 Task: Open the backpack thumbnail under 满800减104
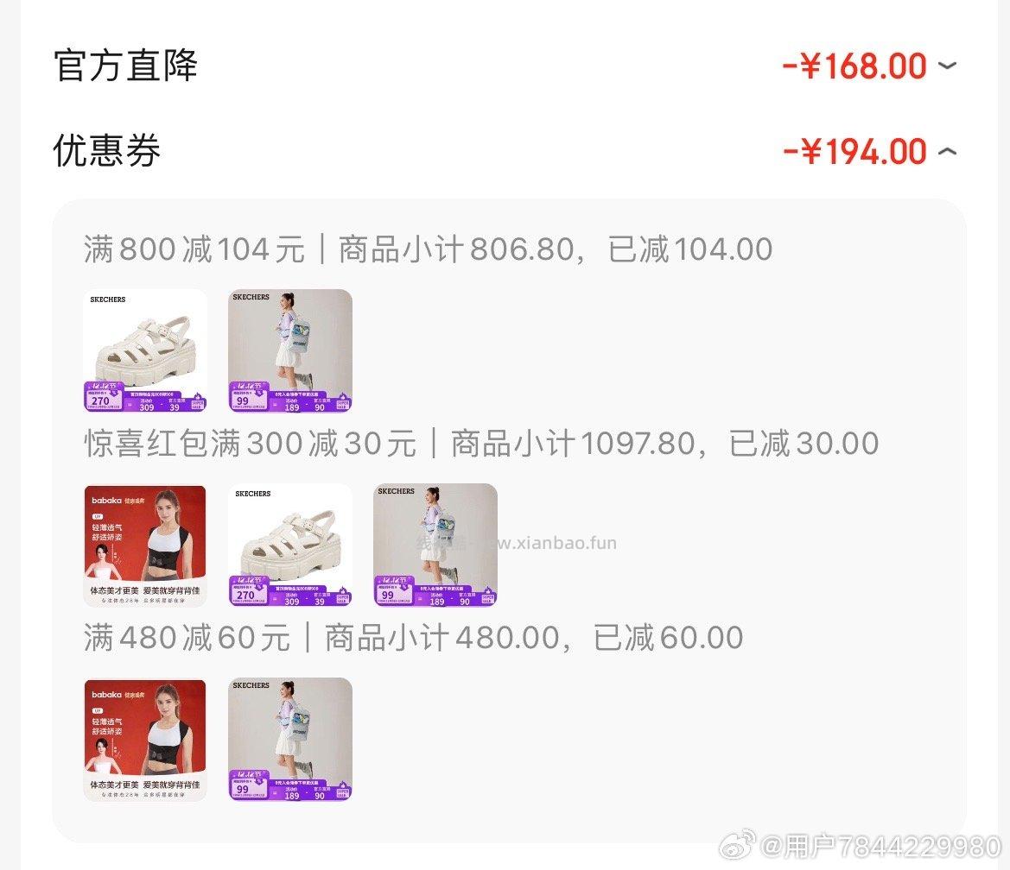(x=290, y=350)
